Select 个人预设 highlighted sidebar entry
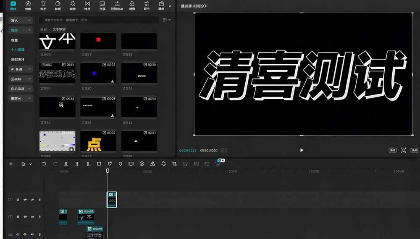 tap(18, 50)
